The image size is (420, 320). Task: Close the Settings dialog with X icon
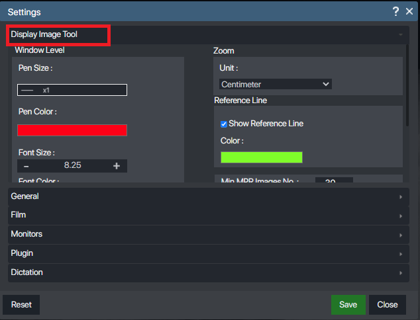click(x=409, y=11)
